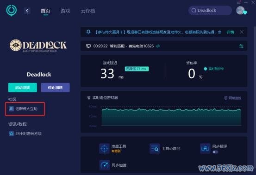Click the 33 ms latency value

click(112, 74)
